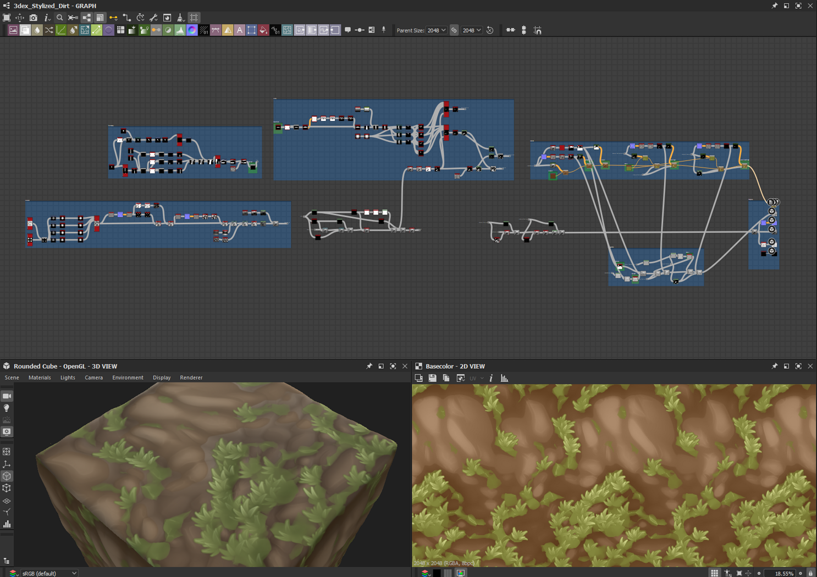This screenshot has height=577, width=817.
Task: Open the Materials menu in 3D view
Action: [x=40, y=378]
